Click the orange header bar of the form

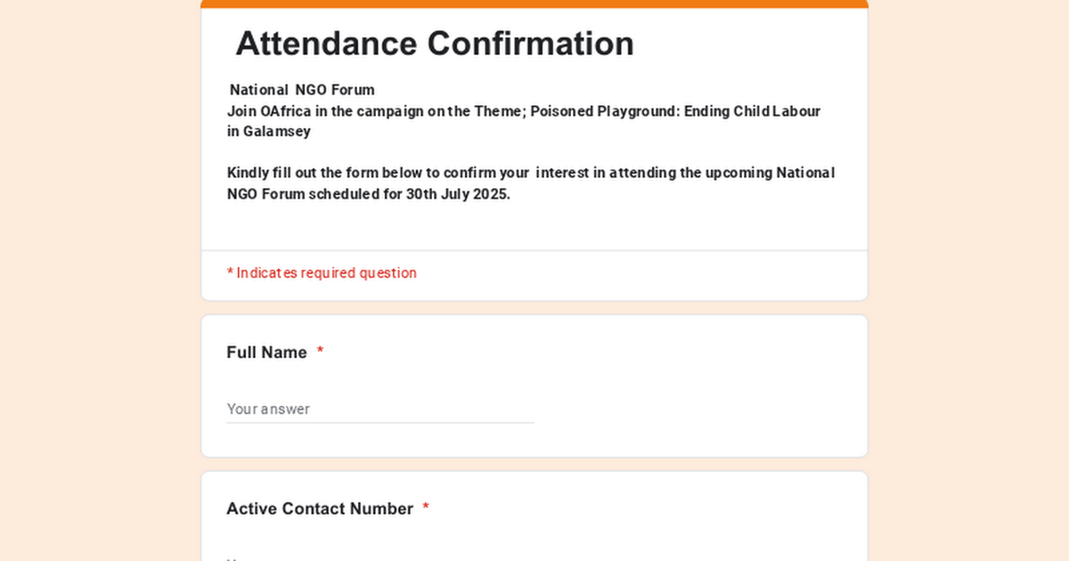click(x=534, y=3)
